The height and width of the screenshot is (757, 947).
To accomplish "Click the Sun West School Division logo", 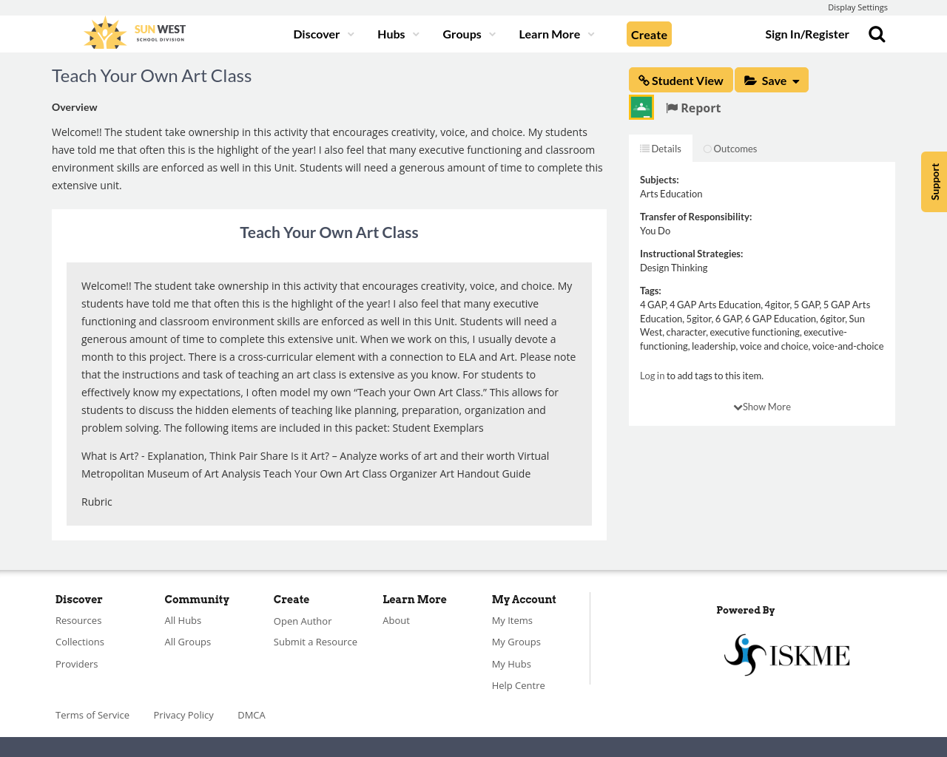I will 135,33.
